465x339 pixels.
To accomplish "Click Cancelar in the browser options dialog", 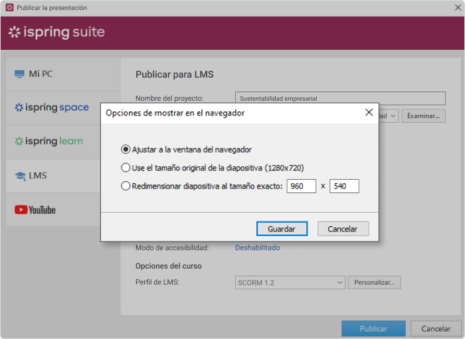I will [343, 229].
